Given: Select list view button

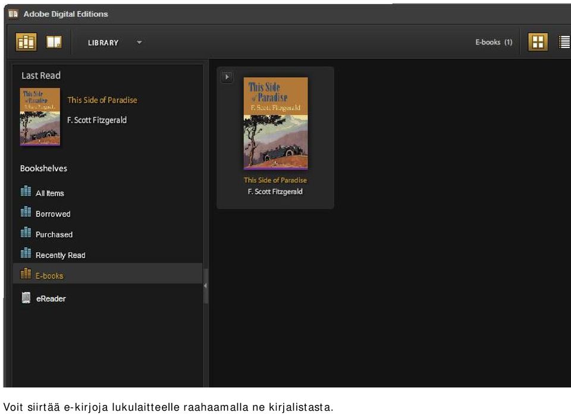Looking at the screenshot, I should [564, 42].
